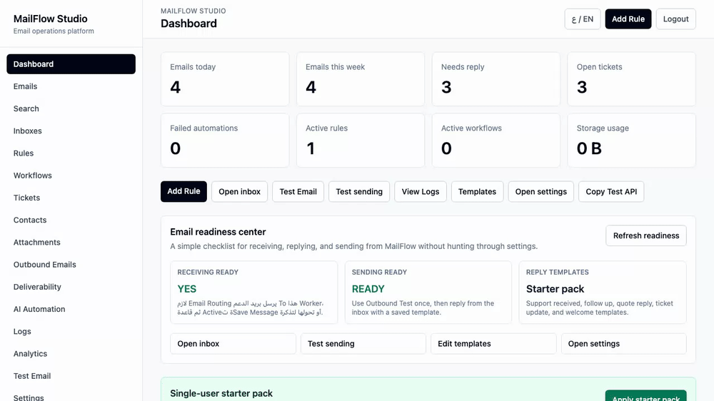This screenshot has width=714, height=401.
Task: Click the Storage usage card
Action: pos(632,140)
